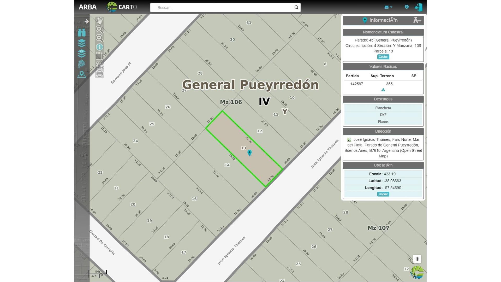Screen dimensions: 501x282
Task: Select the pan hand tool
Action: point(99,21)
